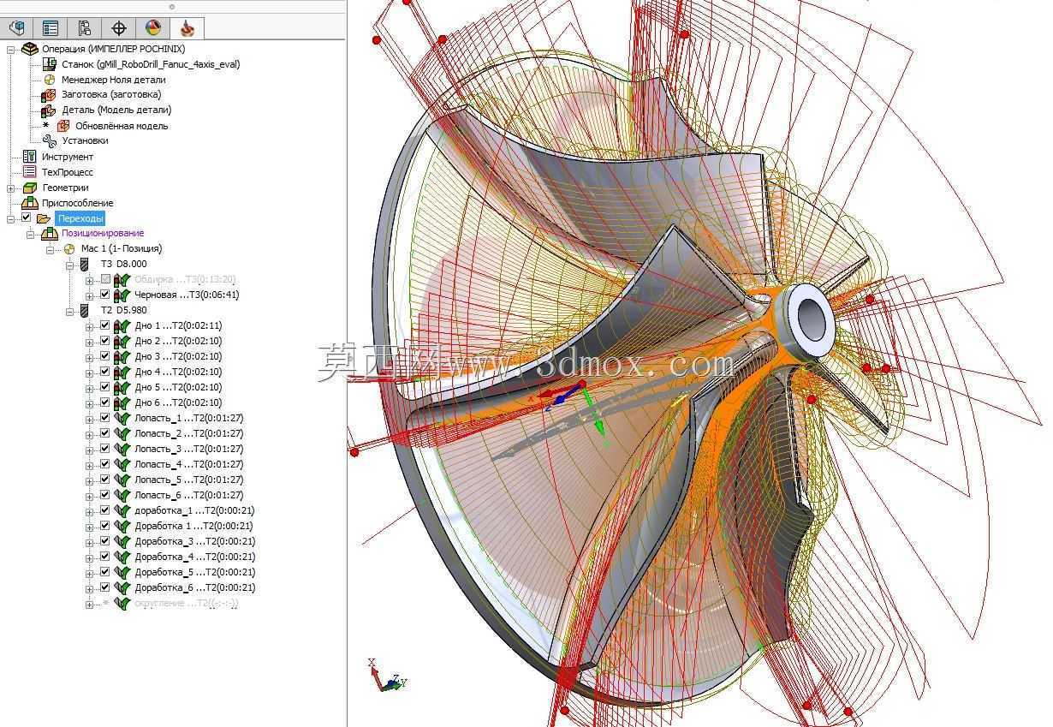Viewport: 1053px width, 727px height.
Task: Select the CAM milling tab
Action: (187, 28)
